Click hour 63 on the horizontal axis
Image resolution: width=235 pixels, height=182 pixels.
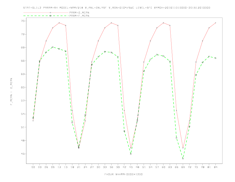click(x=170, y=167)
